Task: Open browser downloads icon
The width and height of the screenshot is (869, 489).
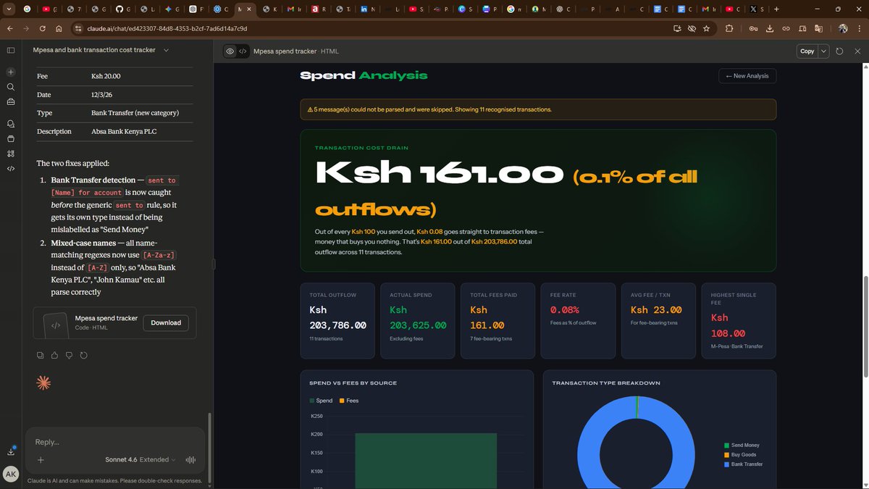Action: pyautogui.click(x=769, y=28)
